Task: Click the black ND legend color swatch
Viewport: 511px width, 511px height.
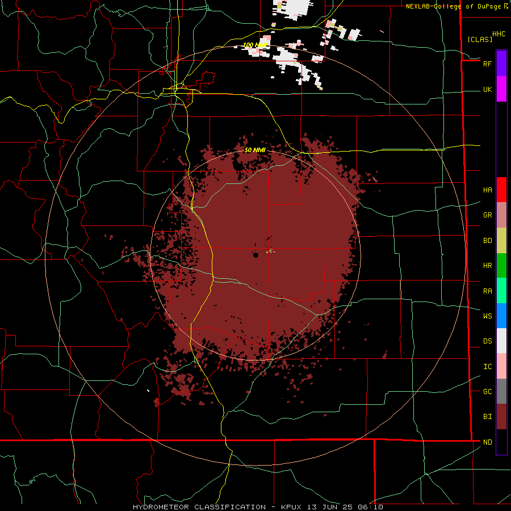Action: point(501,442)
